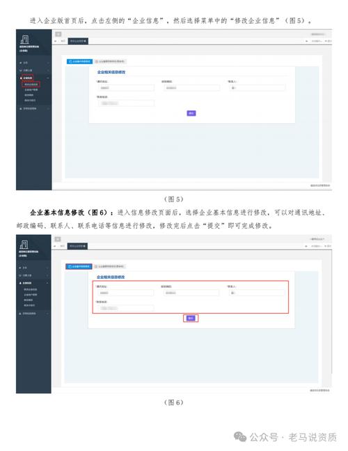
Task: Click 联系人 input field in Figure 5
Action: [258, 88]
